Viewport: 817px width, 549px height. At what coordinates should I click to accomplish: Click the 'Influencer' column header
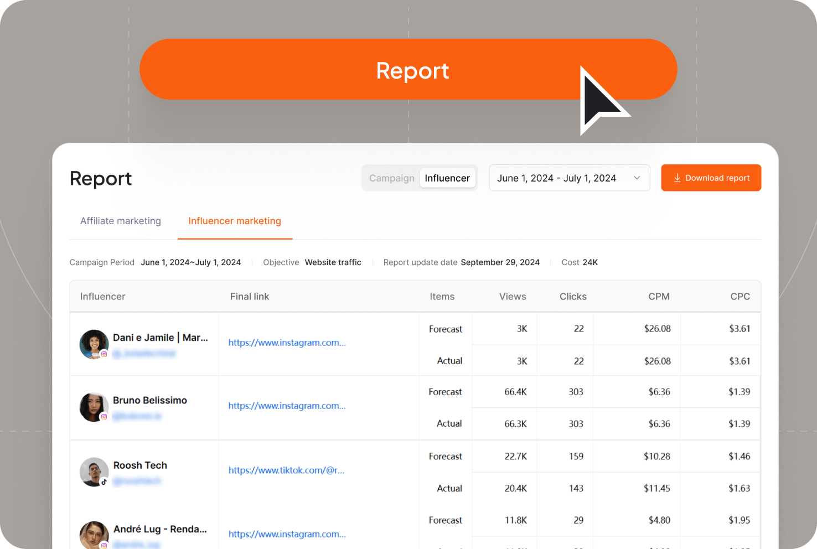tap(103, 297)
